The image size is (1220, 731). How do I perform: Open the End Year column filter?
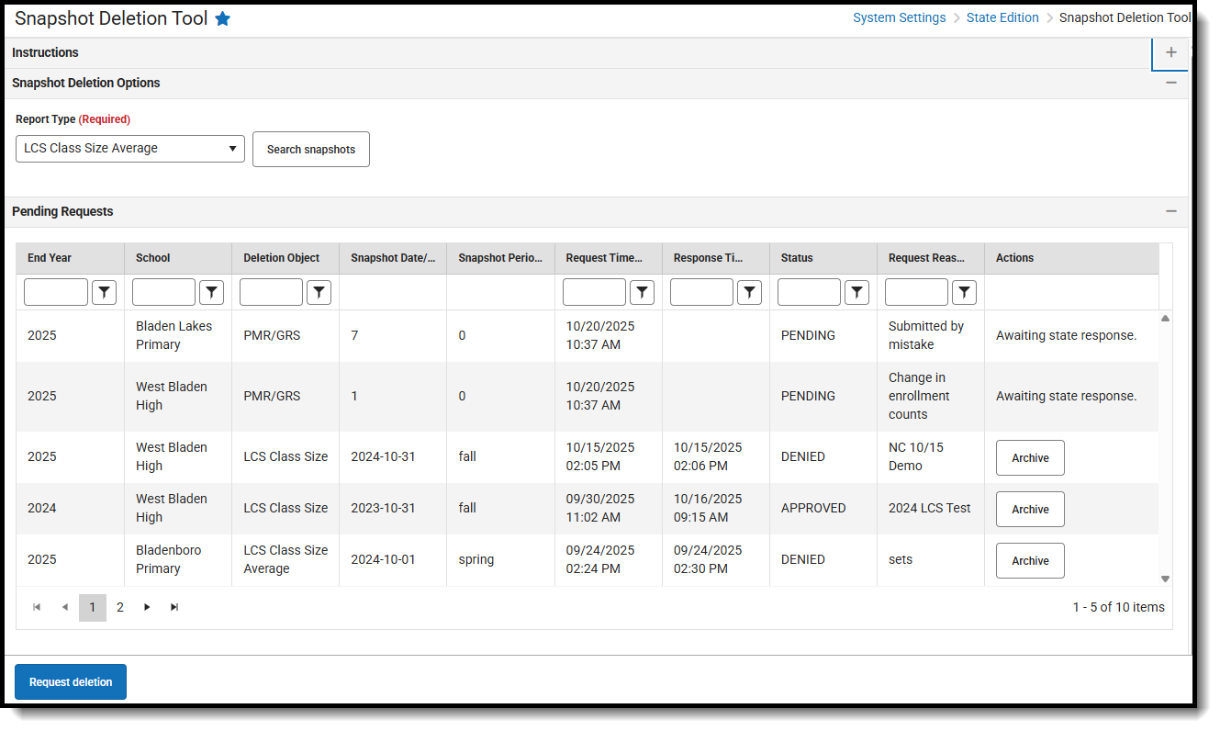(104, 291)
